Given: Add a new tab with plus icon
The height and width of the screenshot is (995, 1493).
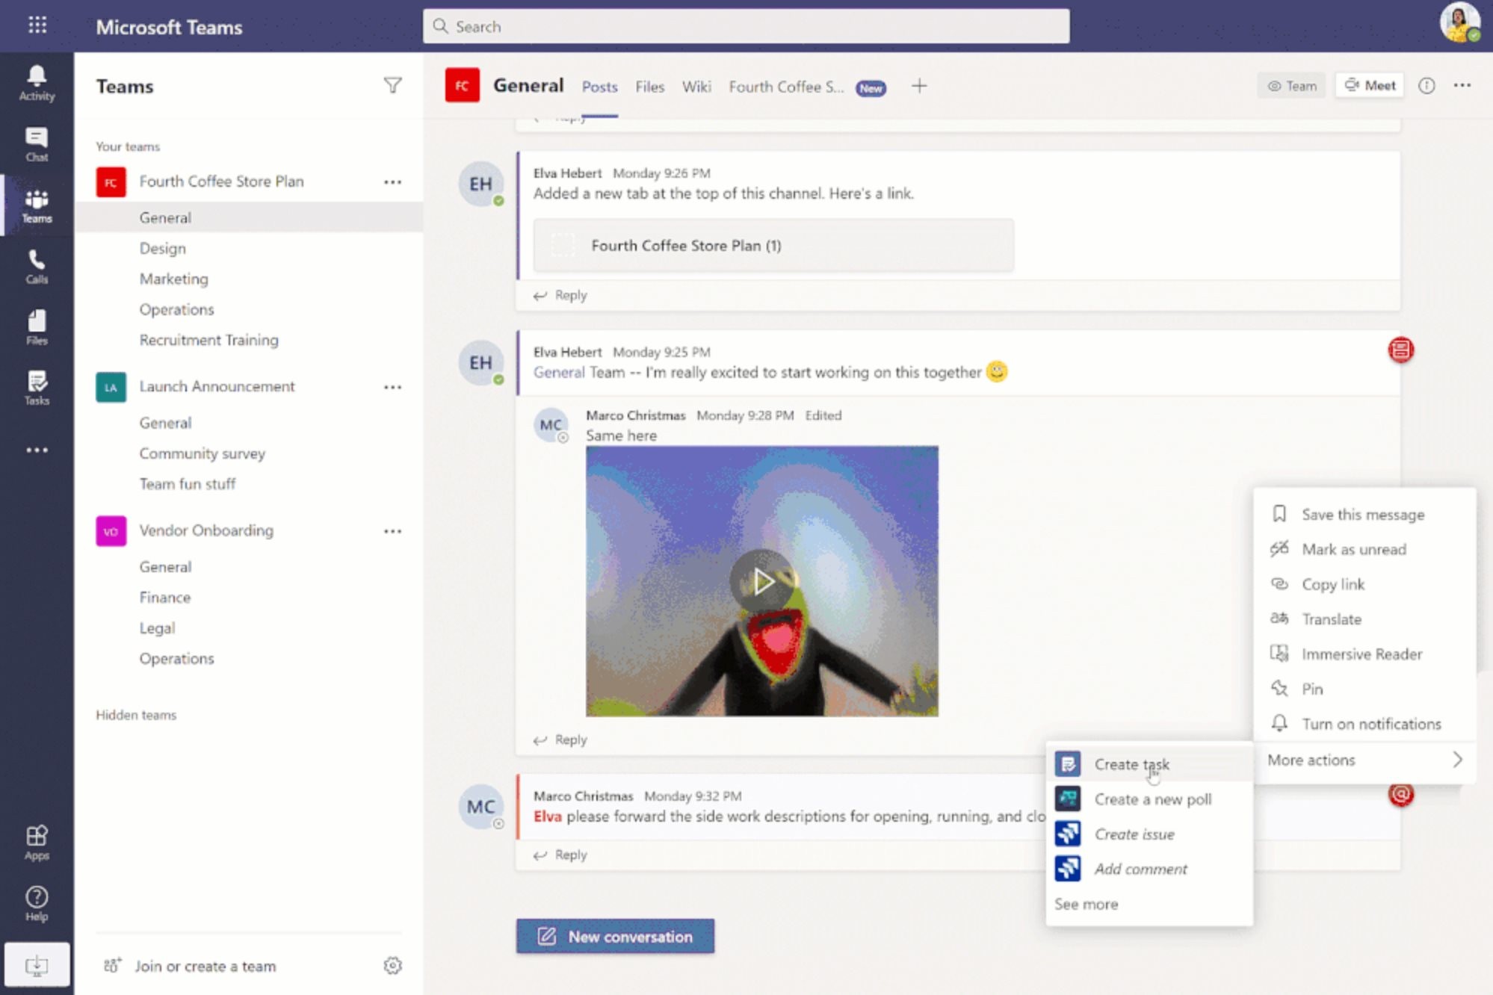Looking at the screenshot, I should click(919, 86).
